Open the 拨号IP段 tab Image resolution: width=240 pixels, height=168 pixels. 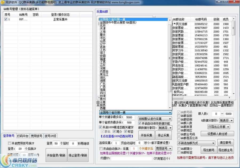[50, 136]
